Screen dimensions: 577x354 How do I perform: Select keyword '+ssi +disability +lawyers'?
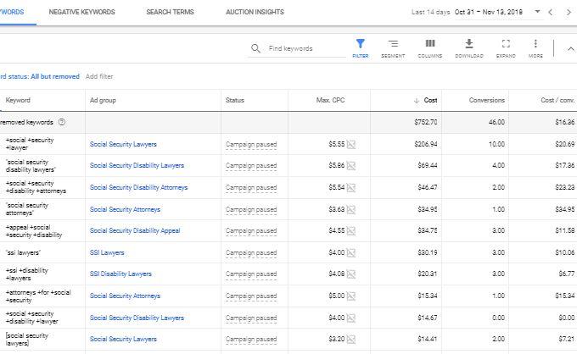click(x=26, y=274)
